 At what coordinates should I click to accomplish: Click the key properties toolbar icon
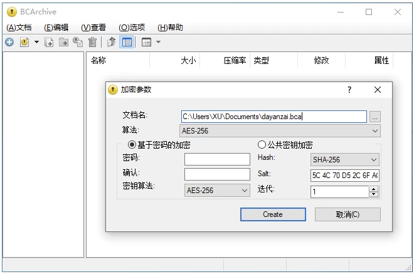78,42
